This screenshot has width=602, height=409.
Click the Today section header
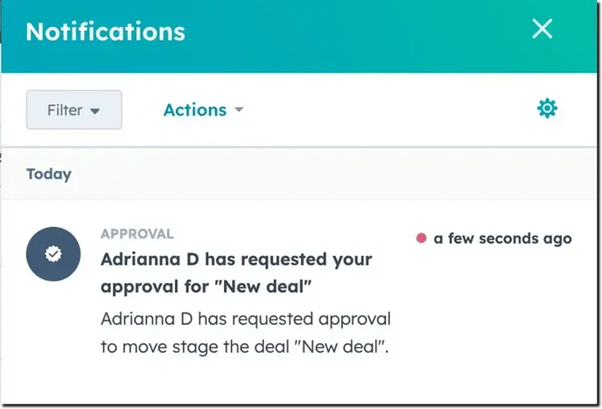point(49,173)
